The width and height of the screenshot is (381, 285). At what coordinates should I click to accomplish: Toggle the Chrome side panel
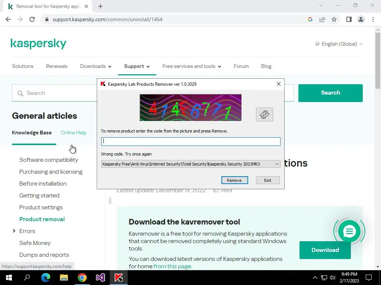pos(349,19)
